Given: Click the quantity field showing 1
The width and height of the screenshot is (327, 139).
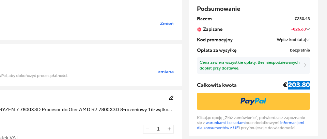Looking at the screenshot, I should click(x=158, y=129).
